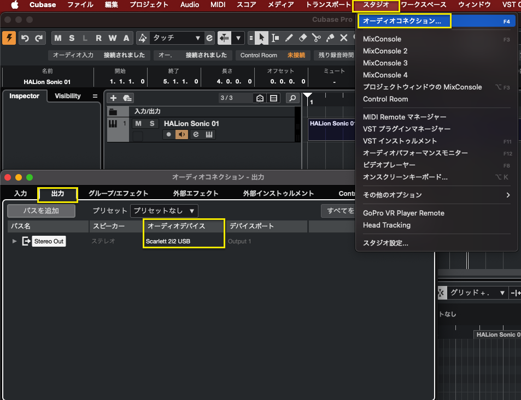This screenshot has height=400, width=521.
Task: Switch to the グループ/エフェクト tab
Action: pyautogui.click(x=118, y=193)
